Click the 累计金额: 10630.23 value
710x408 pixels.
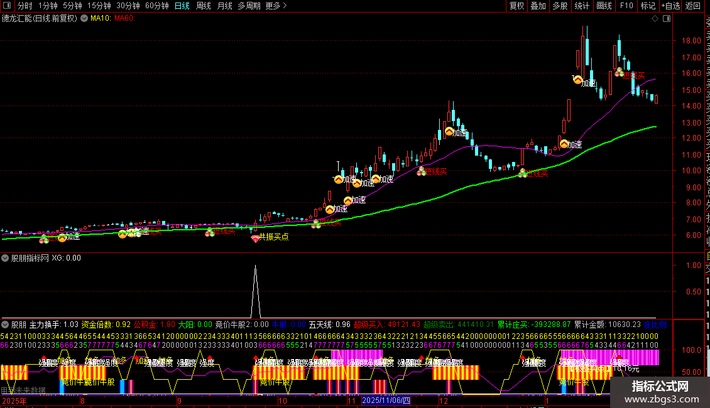pos(608,325)
